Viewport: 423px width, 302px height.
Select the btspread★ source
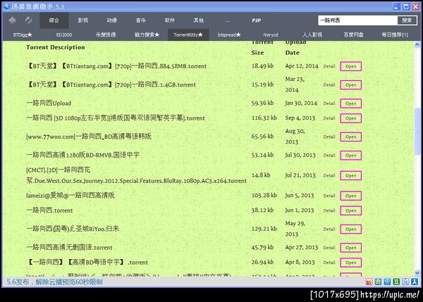click(x=229, y=34)
